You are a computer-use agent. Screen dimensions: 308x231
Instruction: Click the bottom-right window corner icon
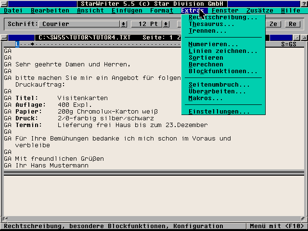303,218
